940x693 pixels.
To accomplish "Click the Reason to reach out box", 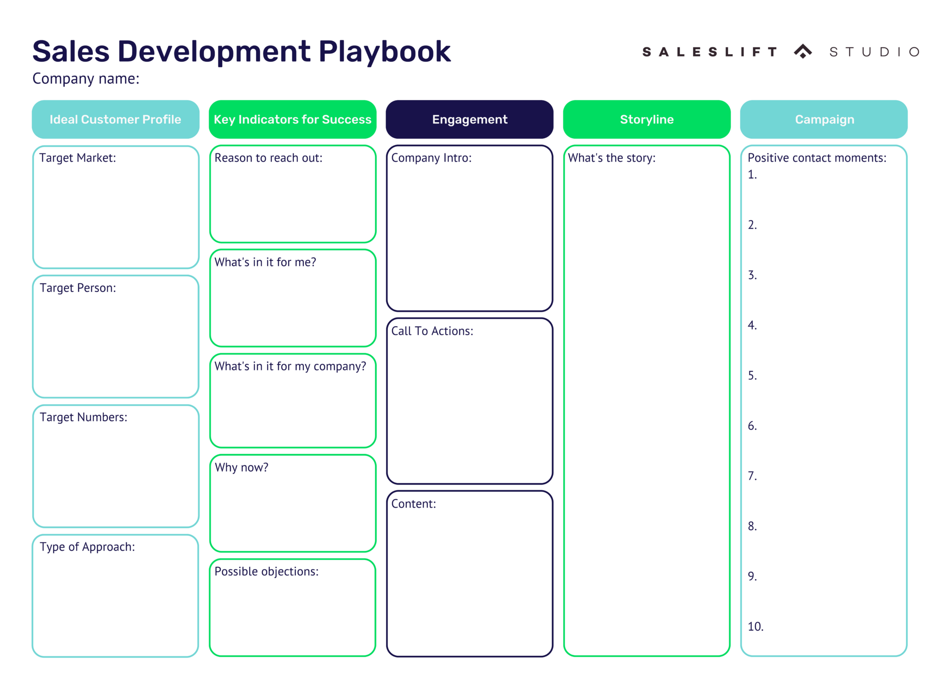I will [292, 193].
